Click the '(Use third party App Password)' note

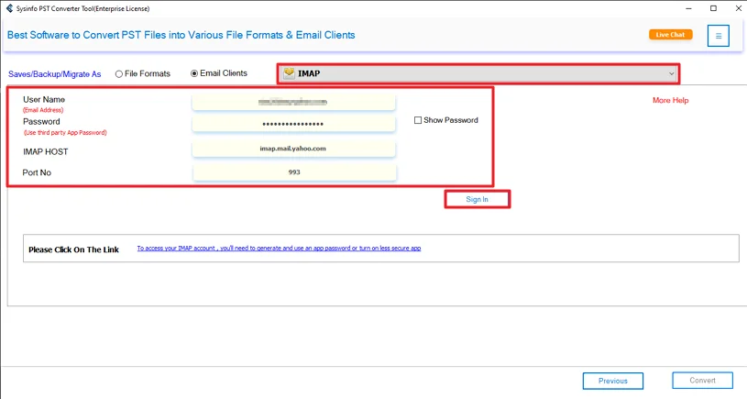[x=65, y=132]
